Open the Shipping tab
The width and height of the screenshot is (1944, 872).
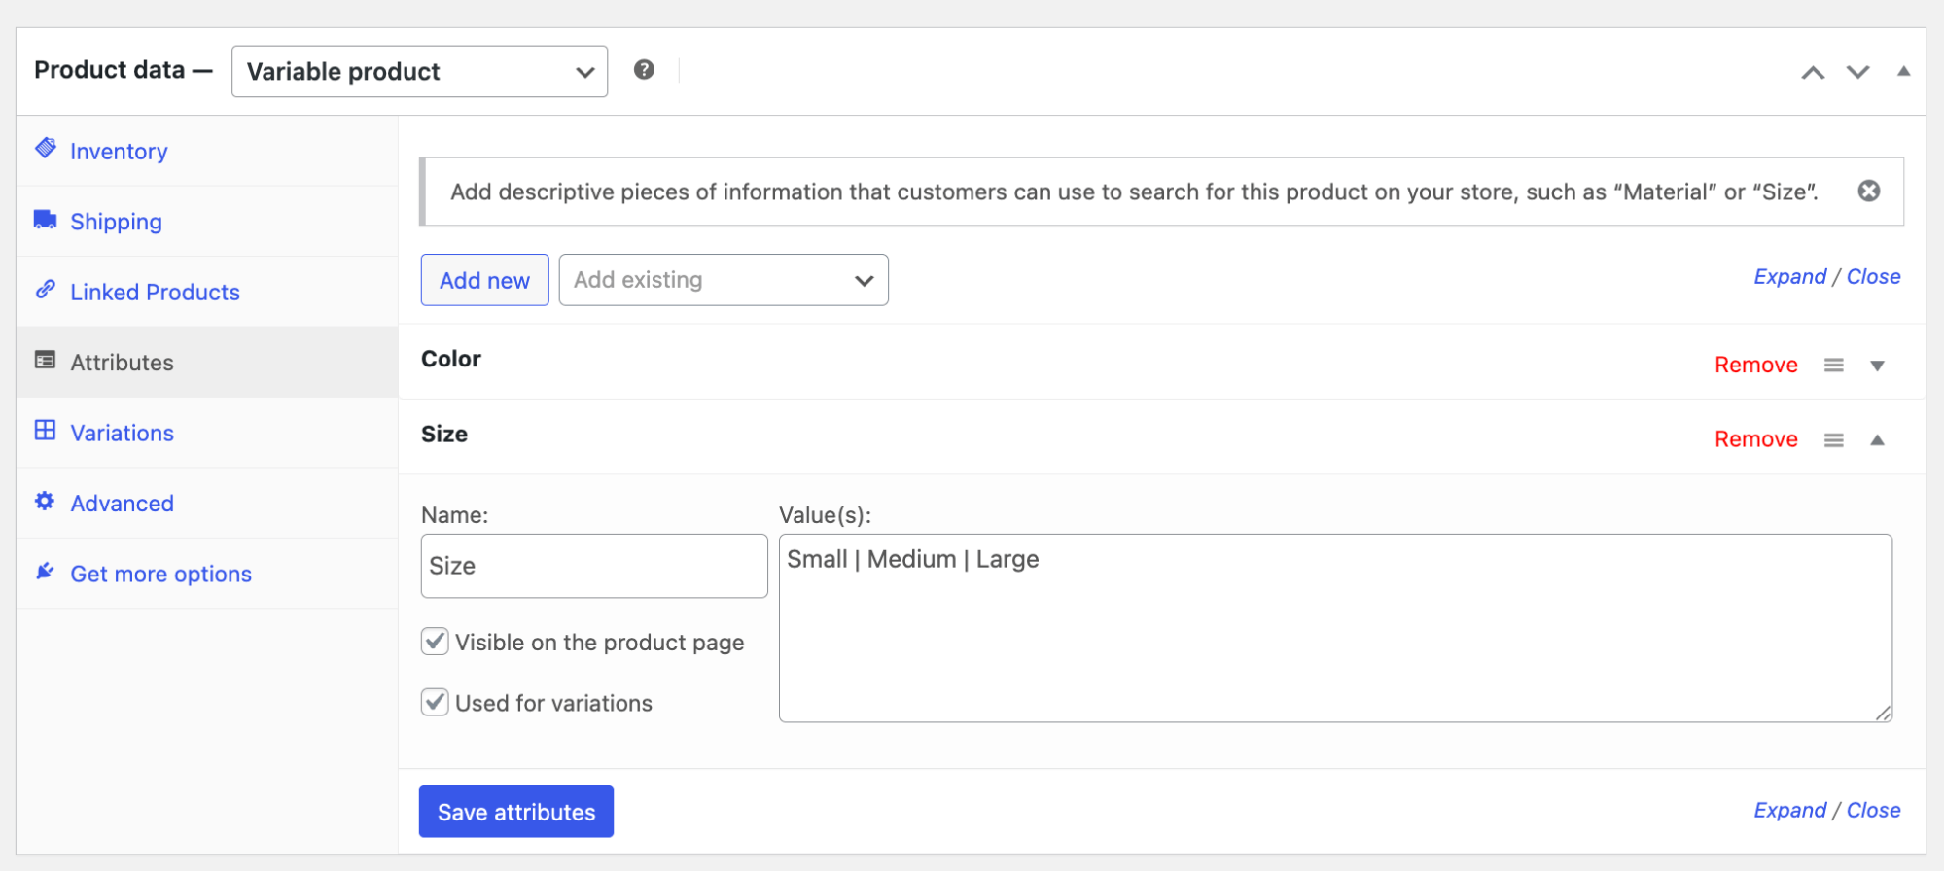tap(207, 222)
